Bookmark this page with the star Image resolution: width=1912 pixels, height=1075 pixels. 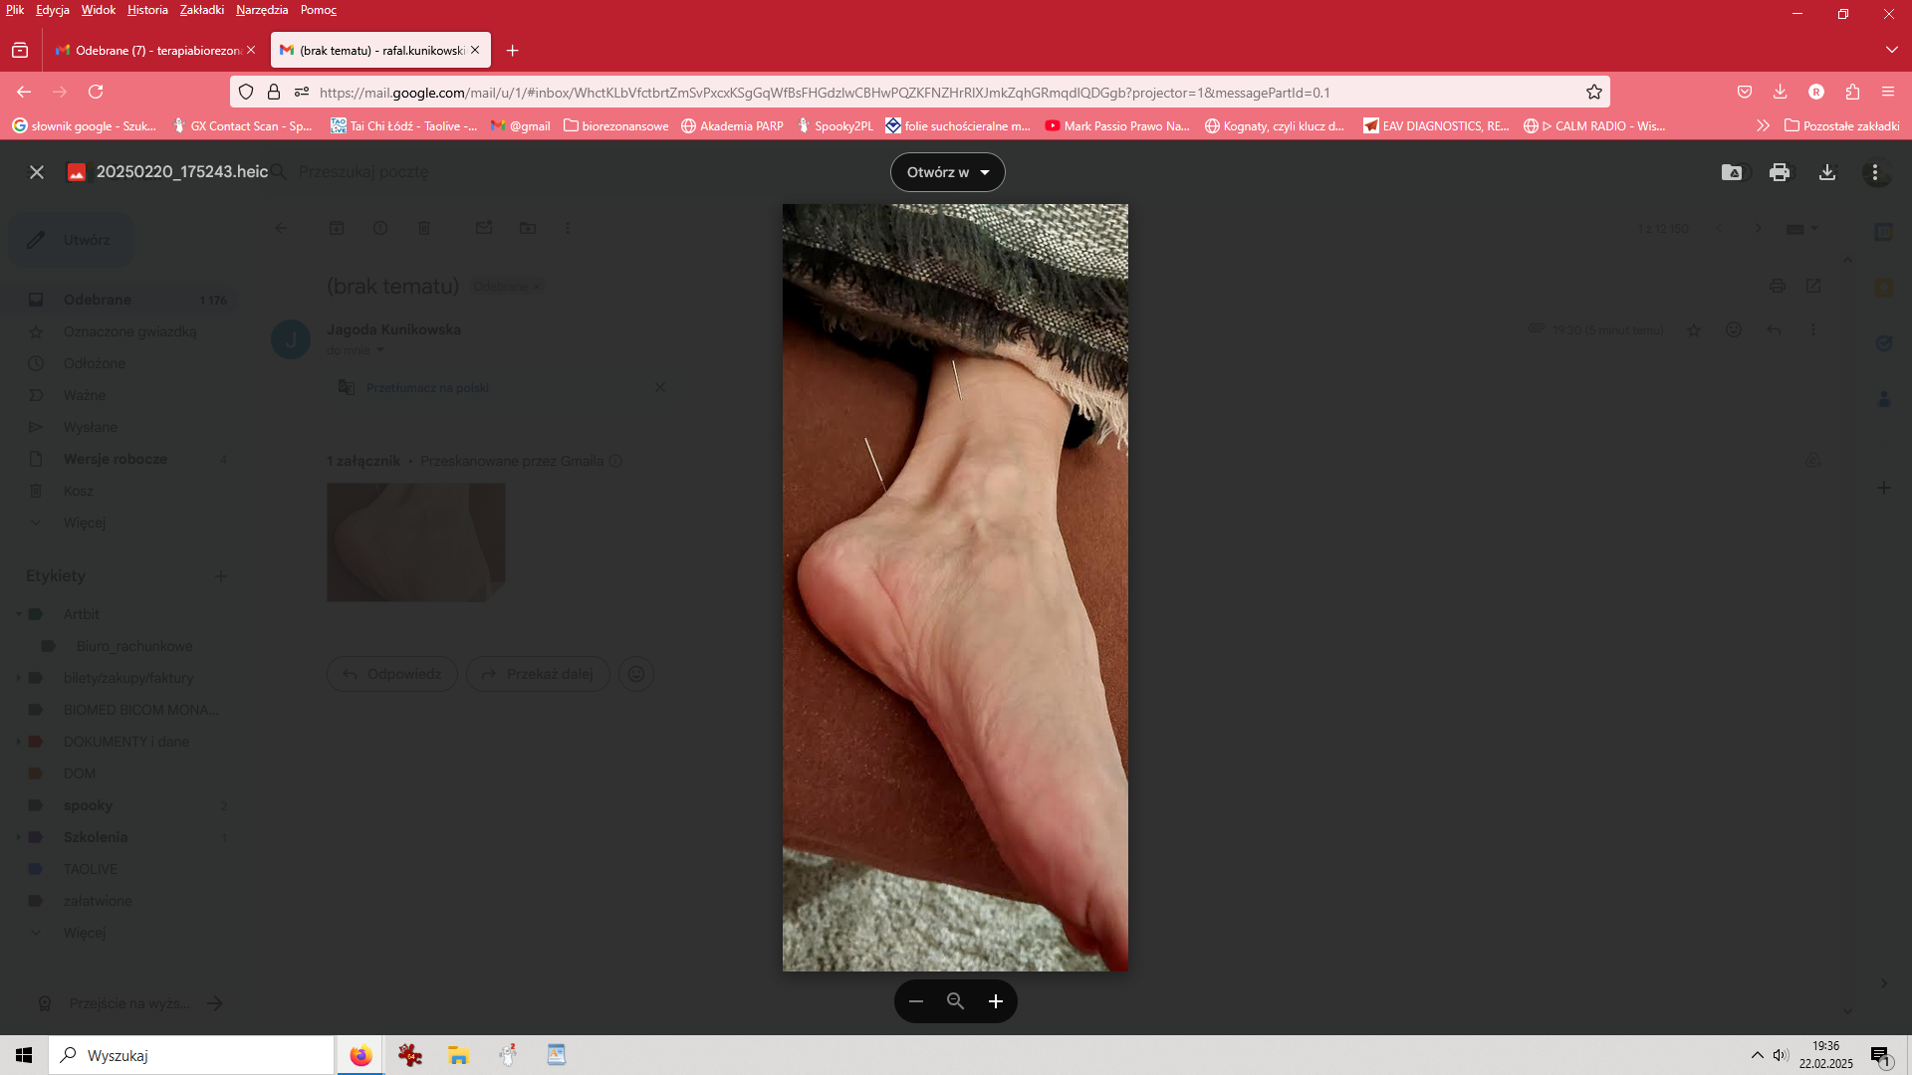(1594, 92)
